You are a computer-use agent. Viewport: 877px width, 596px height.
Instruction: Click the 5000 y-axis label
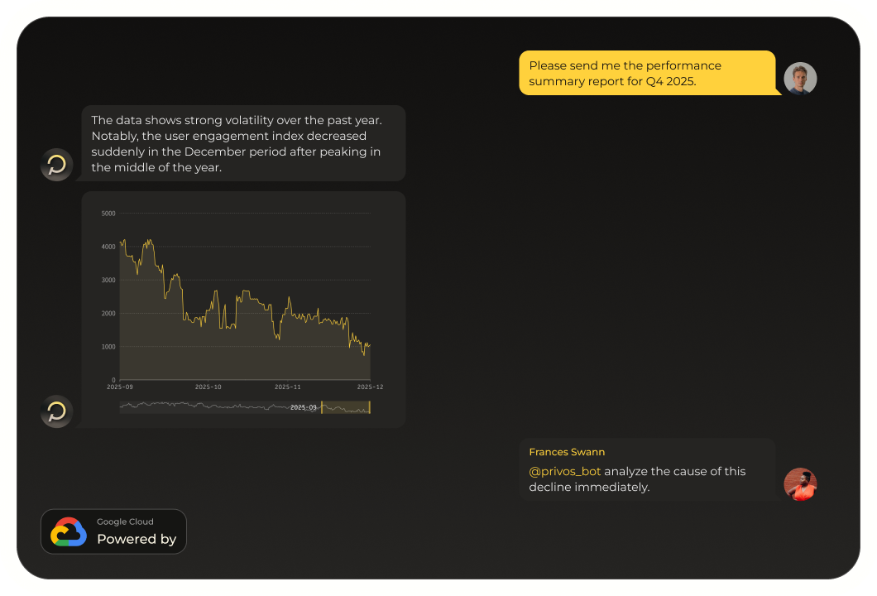[x=108, y=214]
